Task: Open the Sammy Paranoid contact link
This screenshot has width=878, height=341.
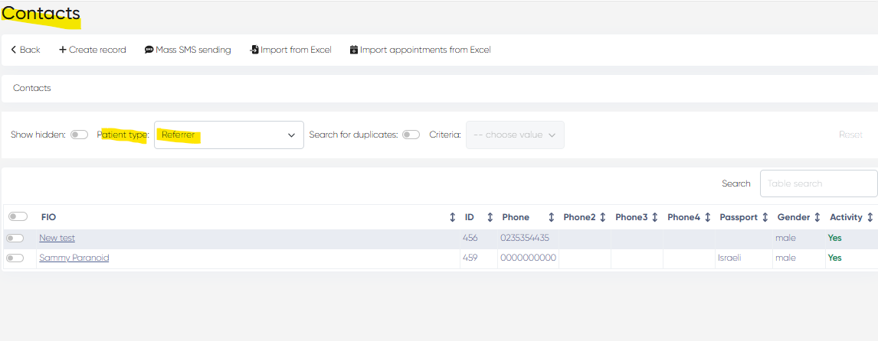Action: pyautogui.click(x=74, y=258)
